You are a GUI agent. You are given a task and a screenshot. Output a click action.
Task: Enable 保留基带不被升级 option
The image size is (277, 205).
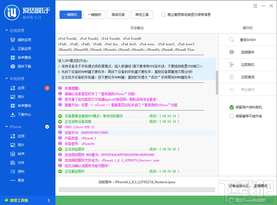click(231, 116)
